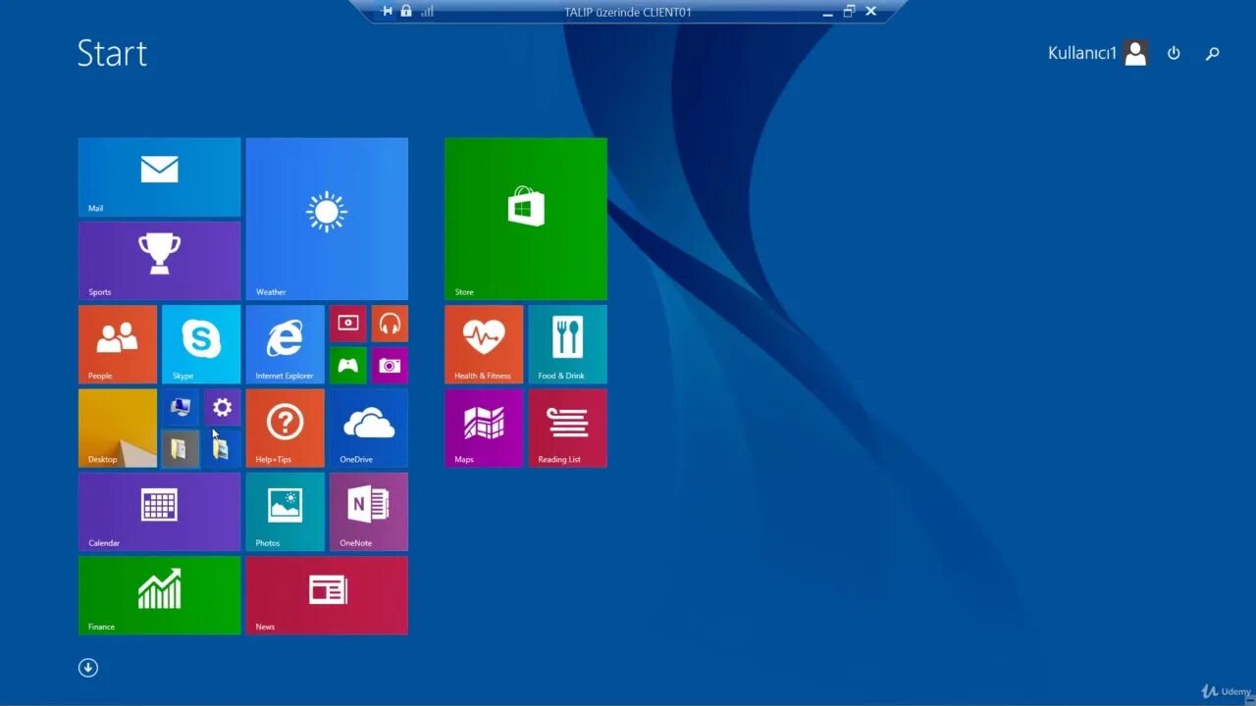
Task: Click the signal strength bars icon
Action: 427,11
